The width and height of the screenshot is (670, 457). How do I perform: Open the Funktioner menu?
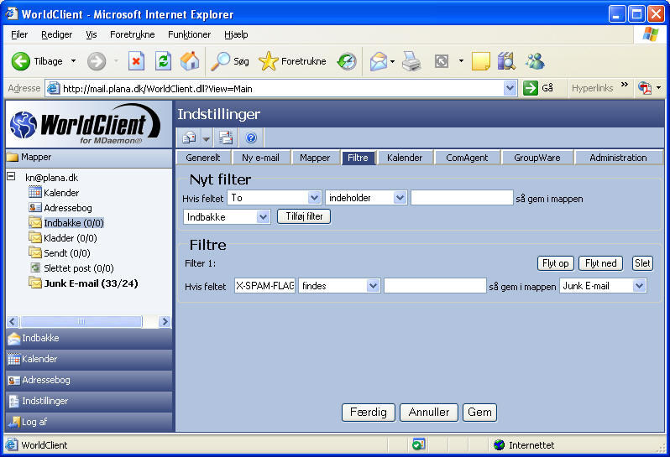click(x=189, y=34)
